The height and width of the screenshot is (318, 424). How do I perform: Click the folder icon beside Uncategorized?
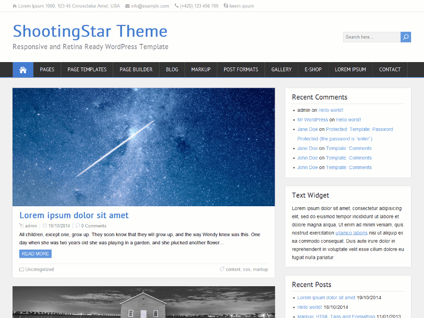click(21, 269)
